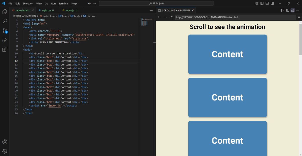302x156 pixels.
Task: Open the Accounts menu icon
Action: point(5,142)
